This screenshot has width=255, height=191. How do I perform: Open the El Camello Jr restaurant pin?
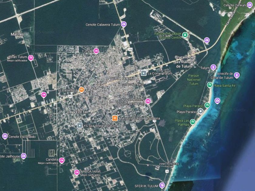(x=81, y=90)
